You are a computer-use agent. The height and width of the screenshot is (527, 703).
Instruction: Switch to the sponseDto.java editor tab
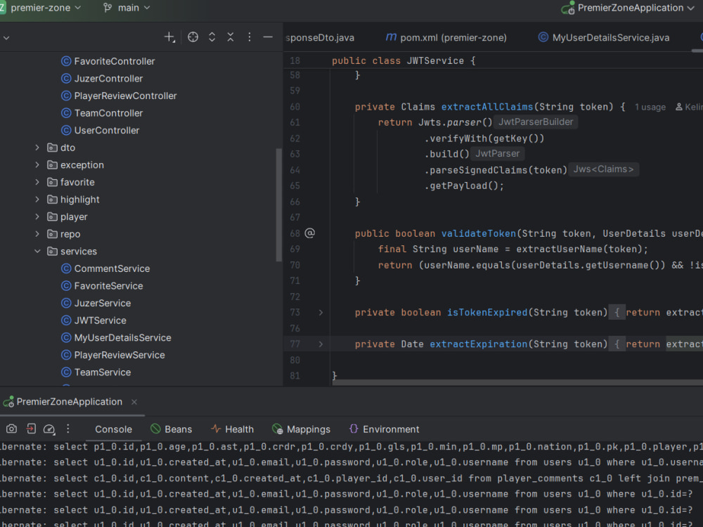(x=320, y=38)
